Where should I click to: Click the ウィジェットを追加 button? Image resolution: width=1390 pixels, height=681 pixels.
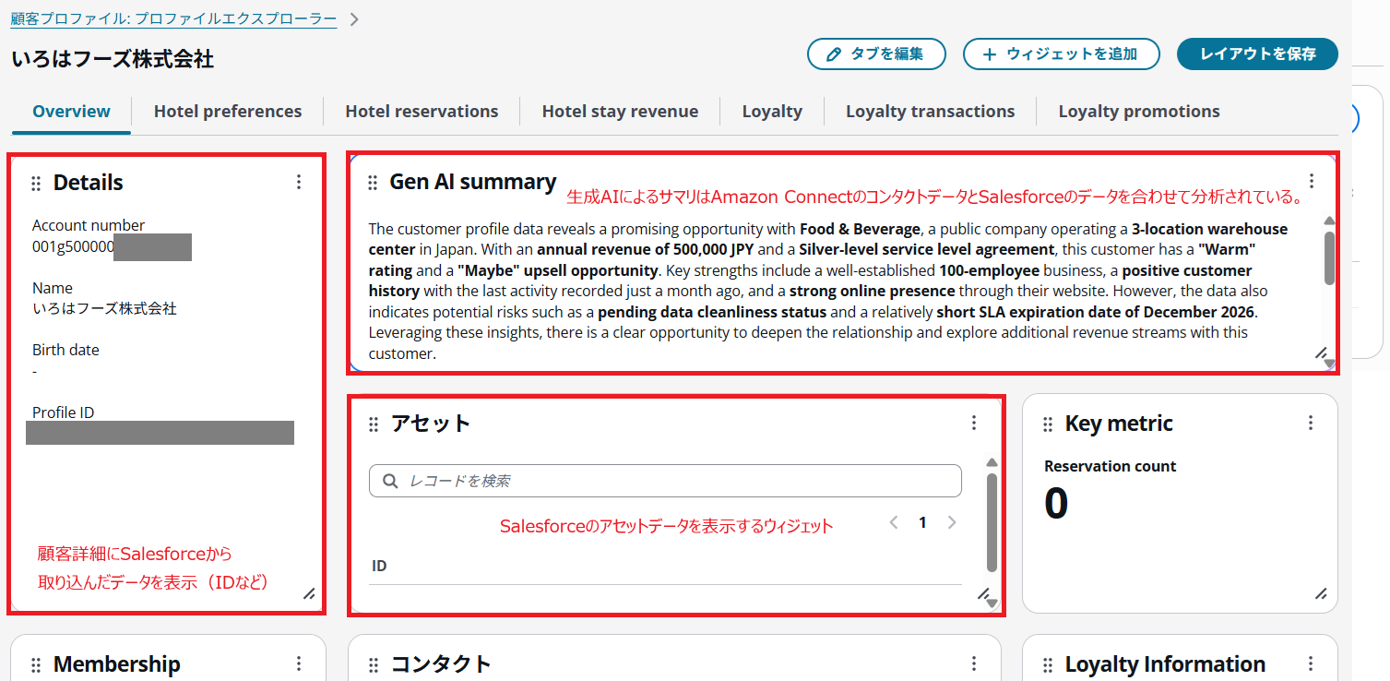(1061, 54)
